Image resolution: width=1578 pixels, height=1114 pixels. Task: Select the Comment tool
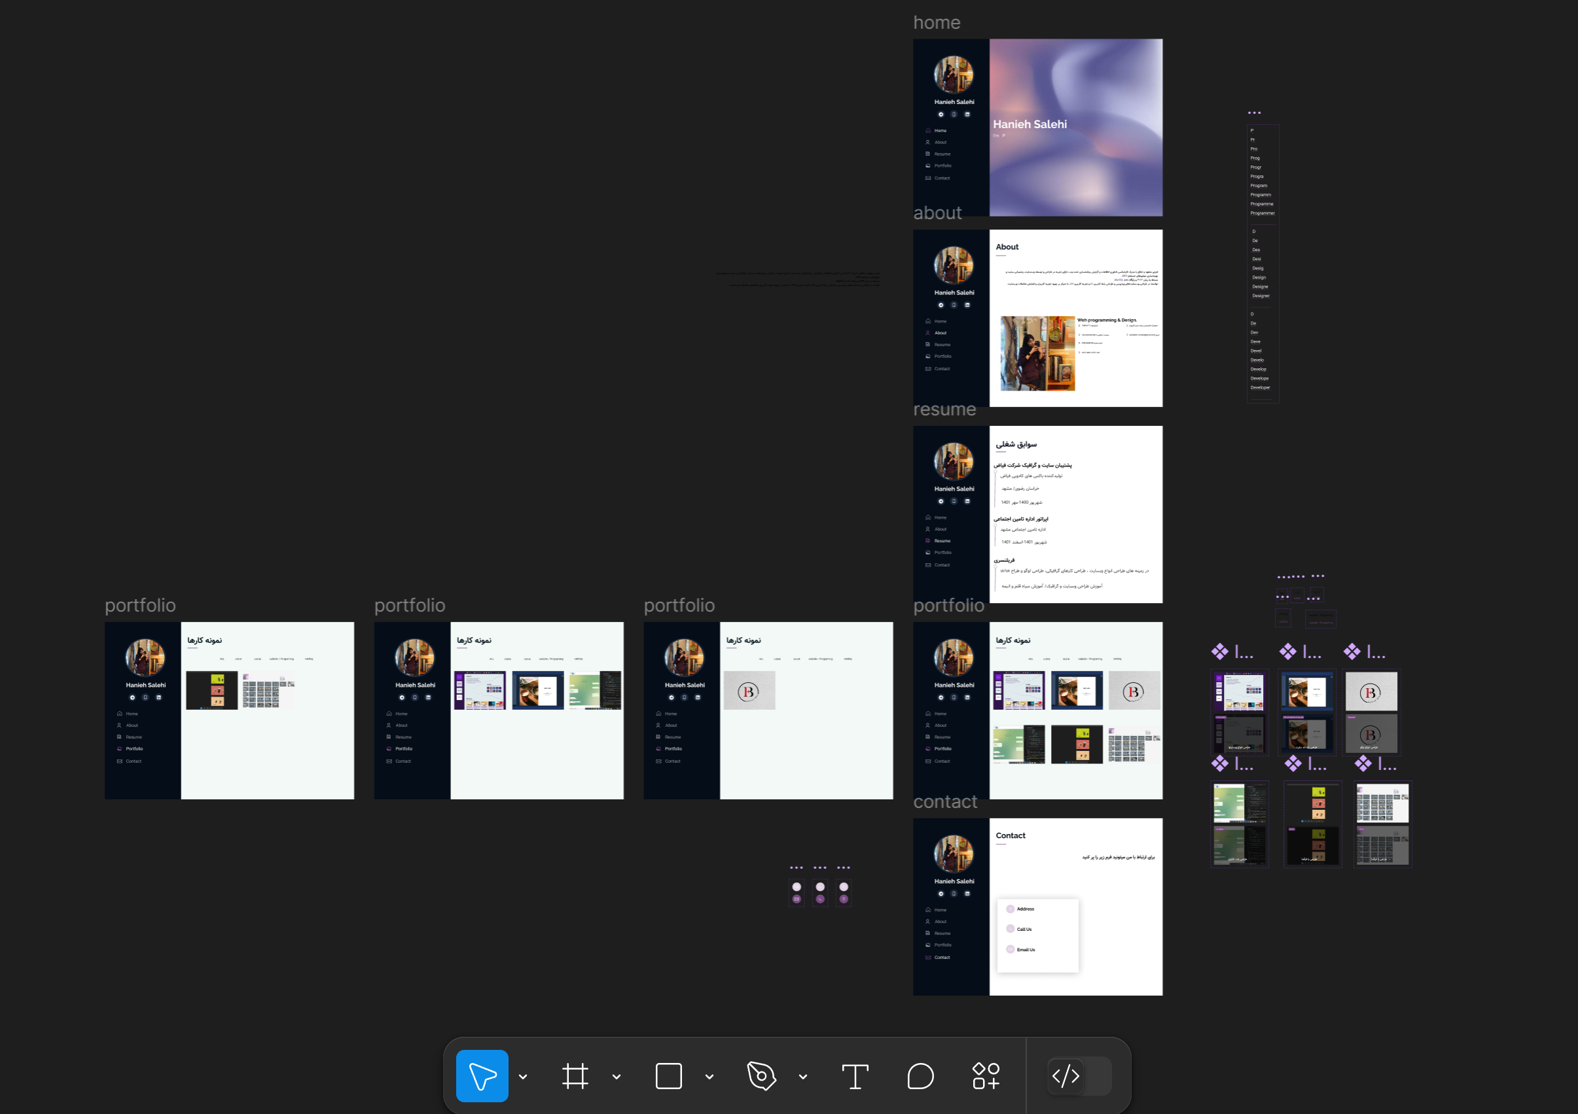click(920, 1075)
